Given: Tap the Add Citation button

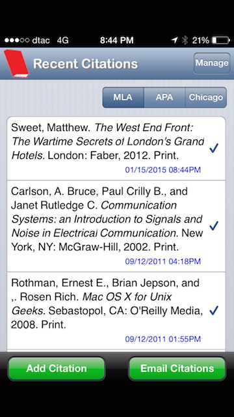Looking at the screenshot, I should click(x=57, y=369).
